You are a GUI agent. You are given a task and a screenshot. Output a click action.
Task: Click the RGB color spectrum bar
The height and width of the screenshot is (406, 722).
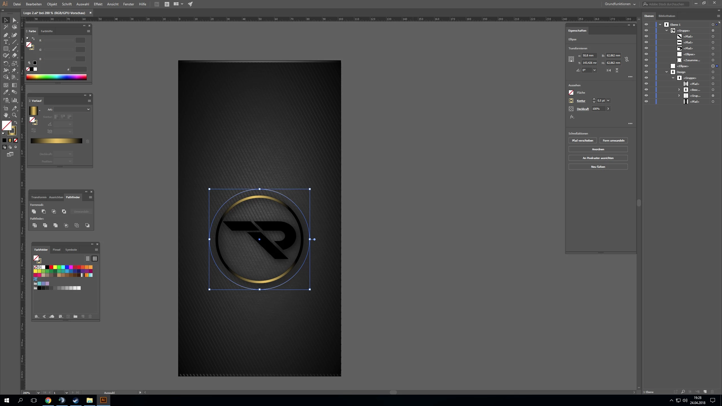[56, 77]
